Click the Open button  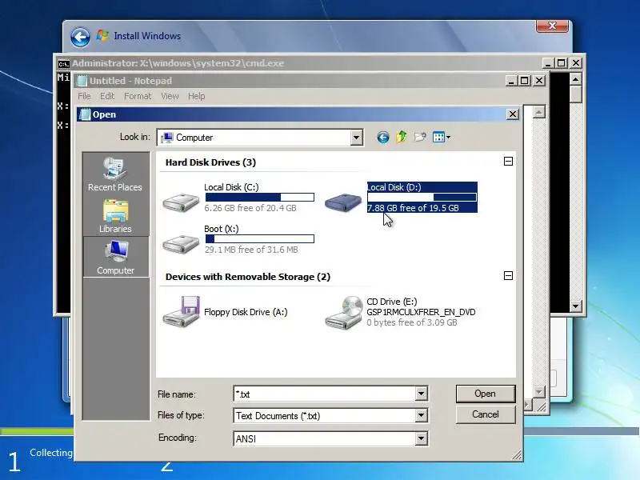(486, 394)
